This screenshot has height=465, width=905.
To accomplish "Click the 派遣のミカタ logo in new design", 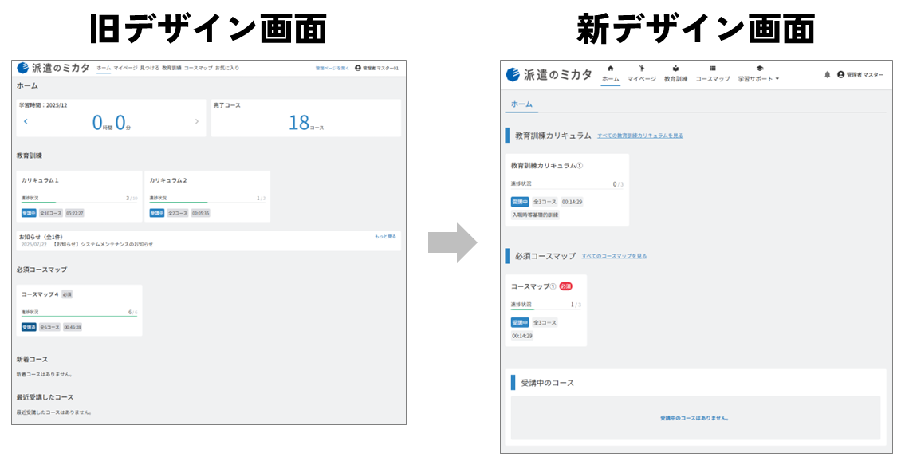I will click(x=549, y=74).
